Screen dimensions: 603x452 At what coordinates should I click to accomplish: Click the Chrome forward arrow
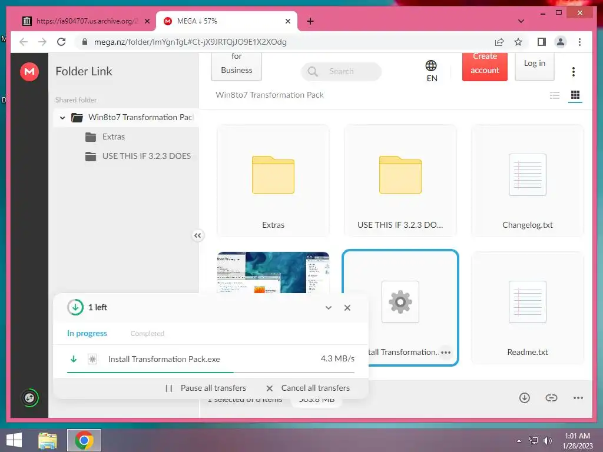(x=42, y=42)
